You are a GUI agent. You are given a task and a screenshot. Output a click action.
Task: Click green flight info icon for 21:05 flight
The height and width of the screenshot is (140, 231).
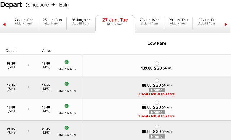click(67, 128)
